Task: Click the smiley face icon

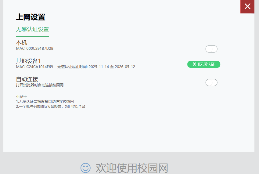Action: tap(85, 168)
